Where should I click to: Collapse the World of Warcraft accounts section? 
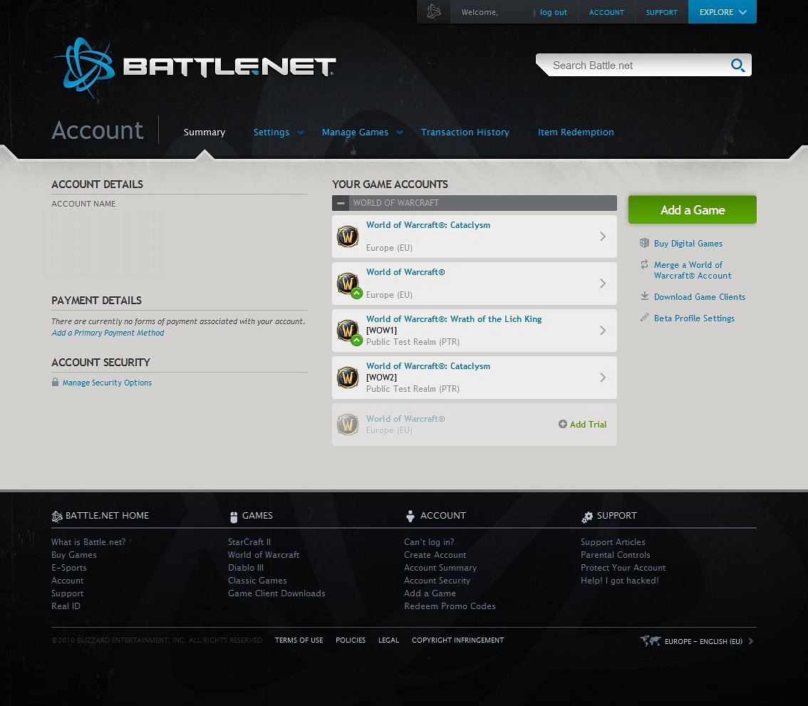(340, 203)
